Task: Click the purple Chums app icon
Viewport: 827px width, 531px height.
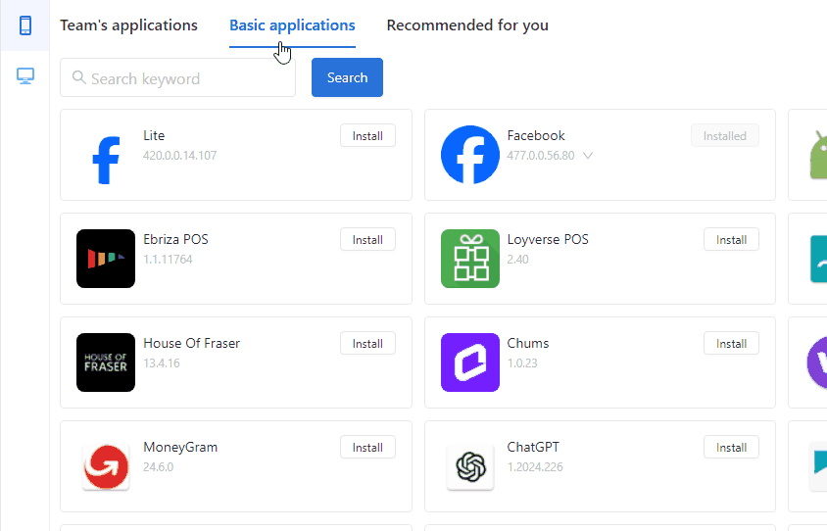Action: pyautogui.click(x=470, y=362)
